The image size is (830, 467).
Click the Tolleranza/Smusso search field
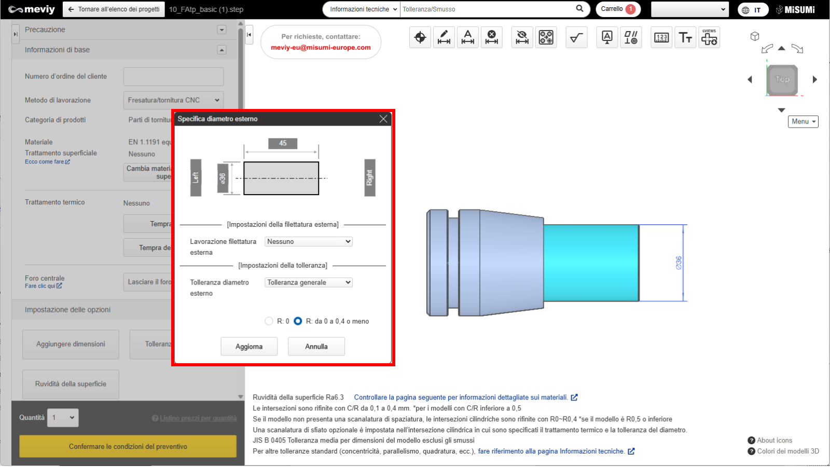click(x=487, y=9)
